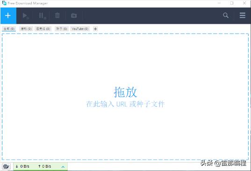
Task: Start all downloads with the play icon
Action: (26, 16)
